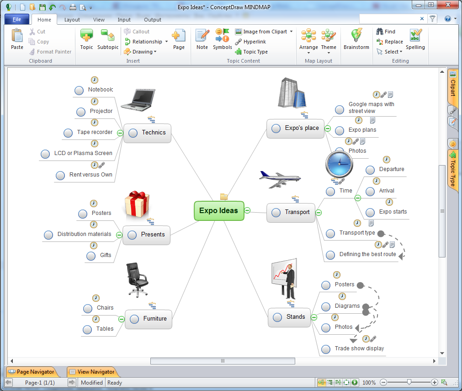Open Topic Type in Topic Content
The width and height of the screenshot is (462, 391).
click(251, 52)
